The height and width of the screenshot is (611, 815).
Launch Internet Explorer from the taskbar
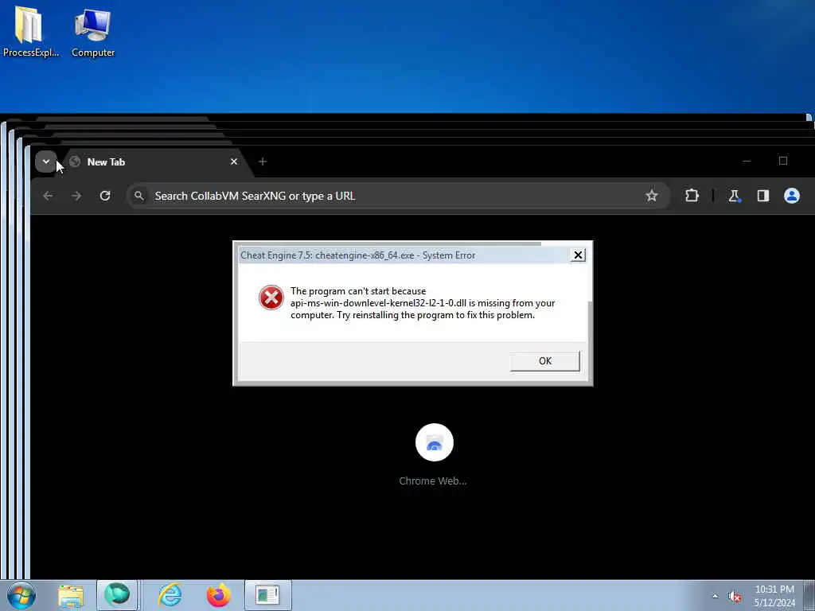(x=170, y=595)
